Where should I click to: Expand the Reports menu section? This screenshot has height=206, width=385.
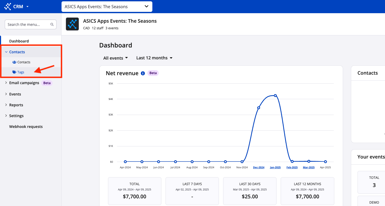tap(6, 105)
